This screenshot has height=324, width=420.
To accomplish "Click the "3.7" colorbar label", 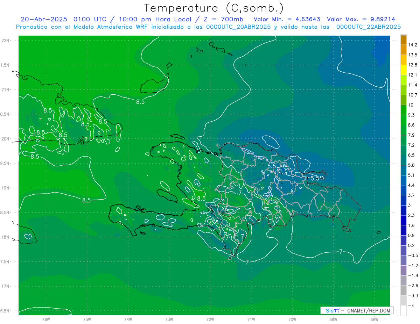I will [412, 195].
